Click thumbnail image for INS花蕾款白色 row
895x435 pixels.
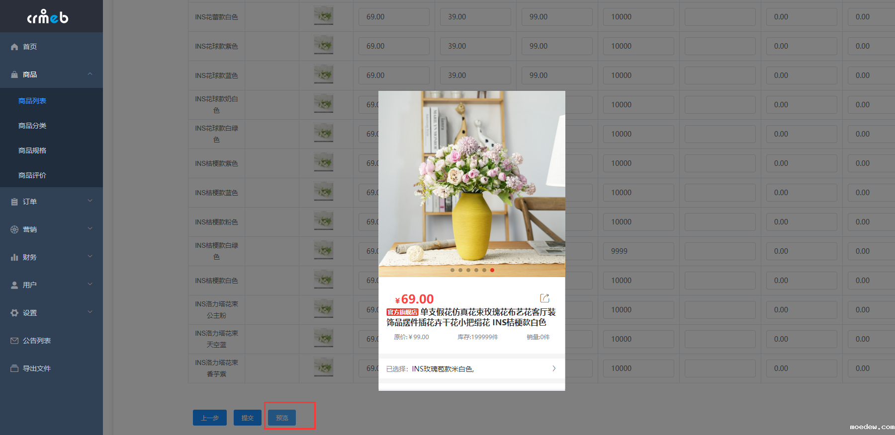click(324, 16)
